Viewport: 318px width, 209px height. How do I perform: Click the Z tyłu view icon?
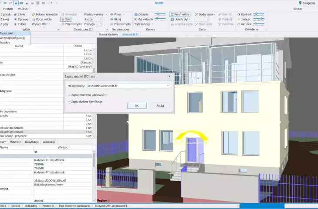coord(15,14)
